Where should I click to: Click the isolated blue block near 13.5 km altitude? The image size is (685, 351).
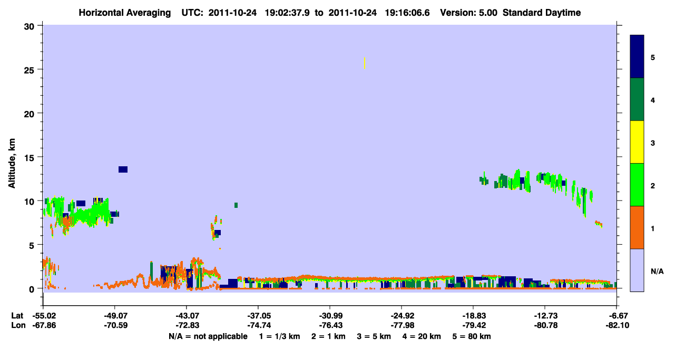(123, 169)
